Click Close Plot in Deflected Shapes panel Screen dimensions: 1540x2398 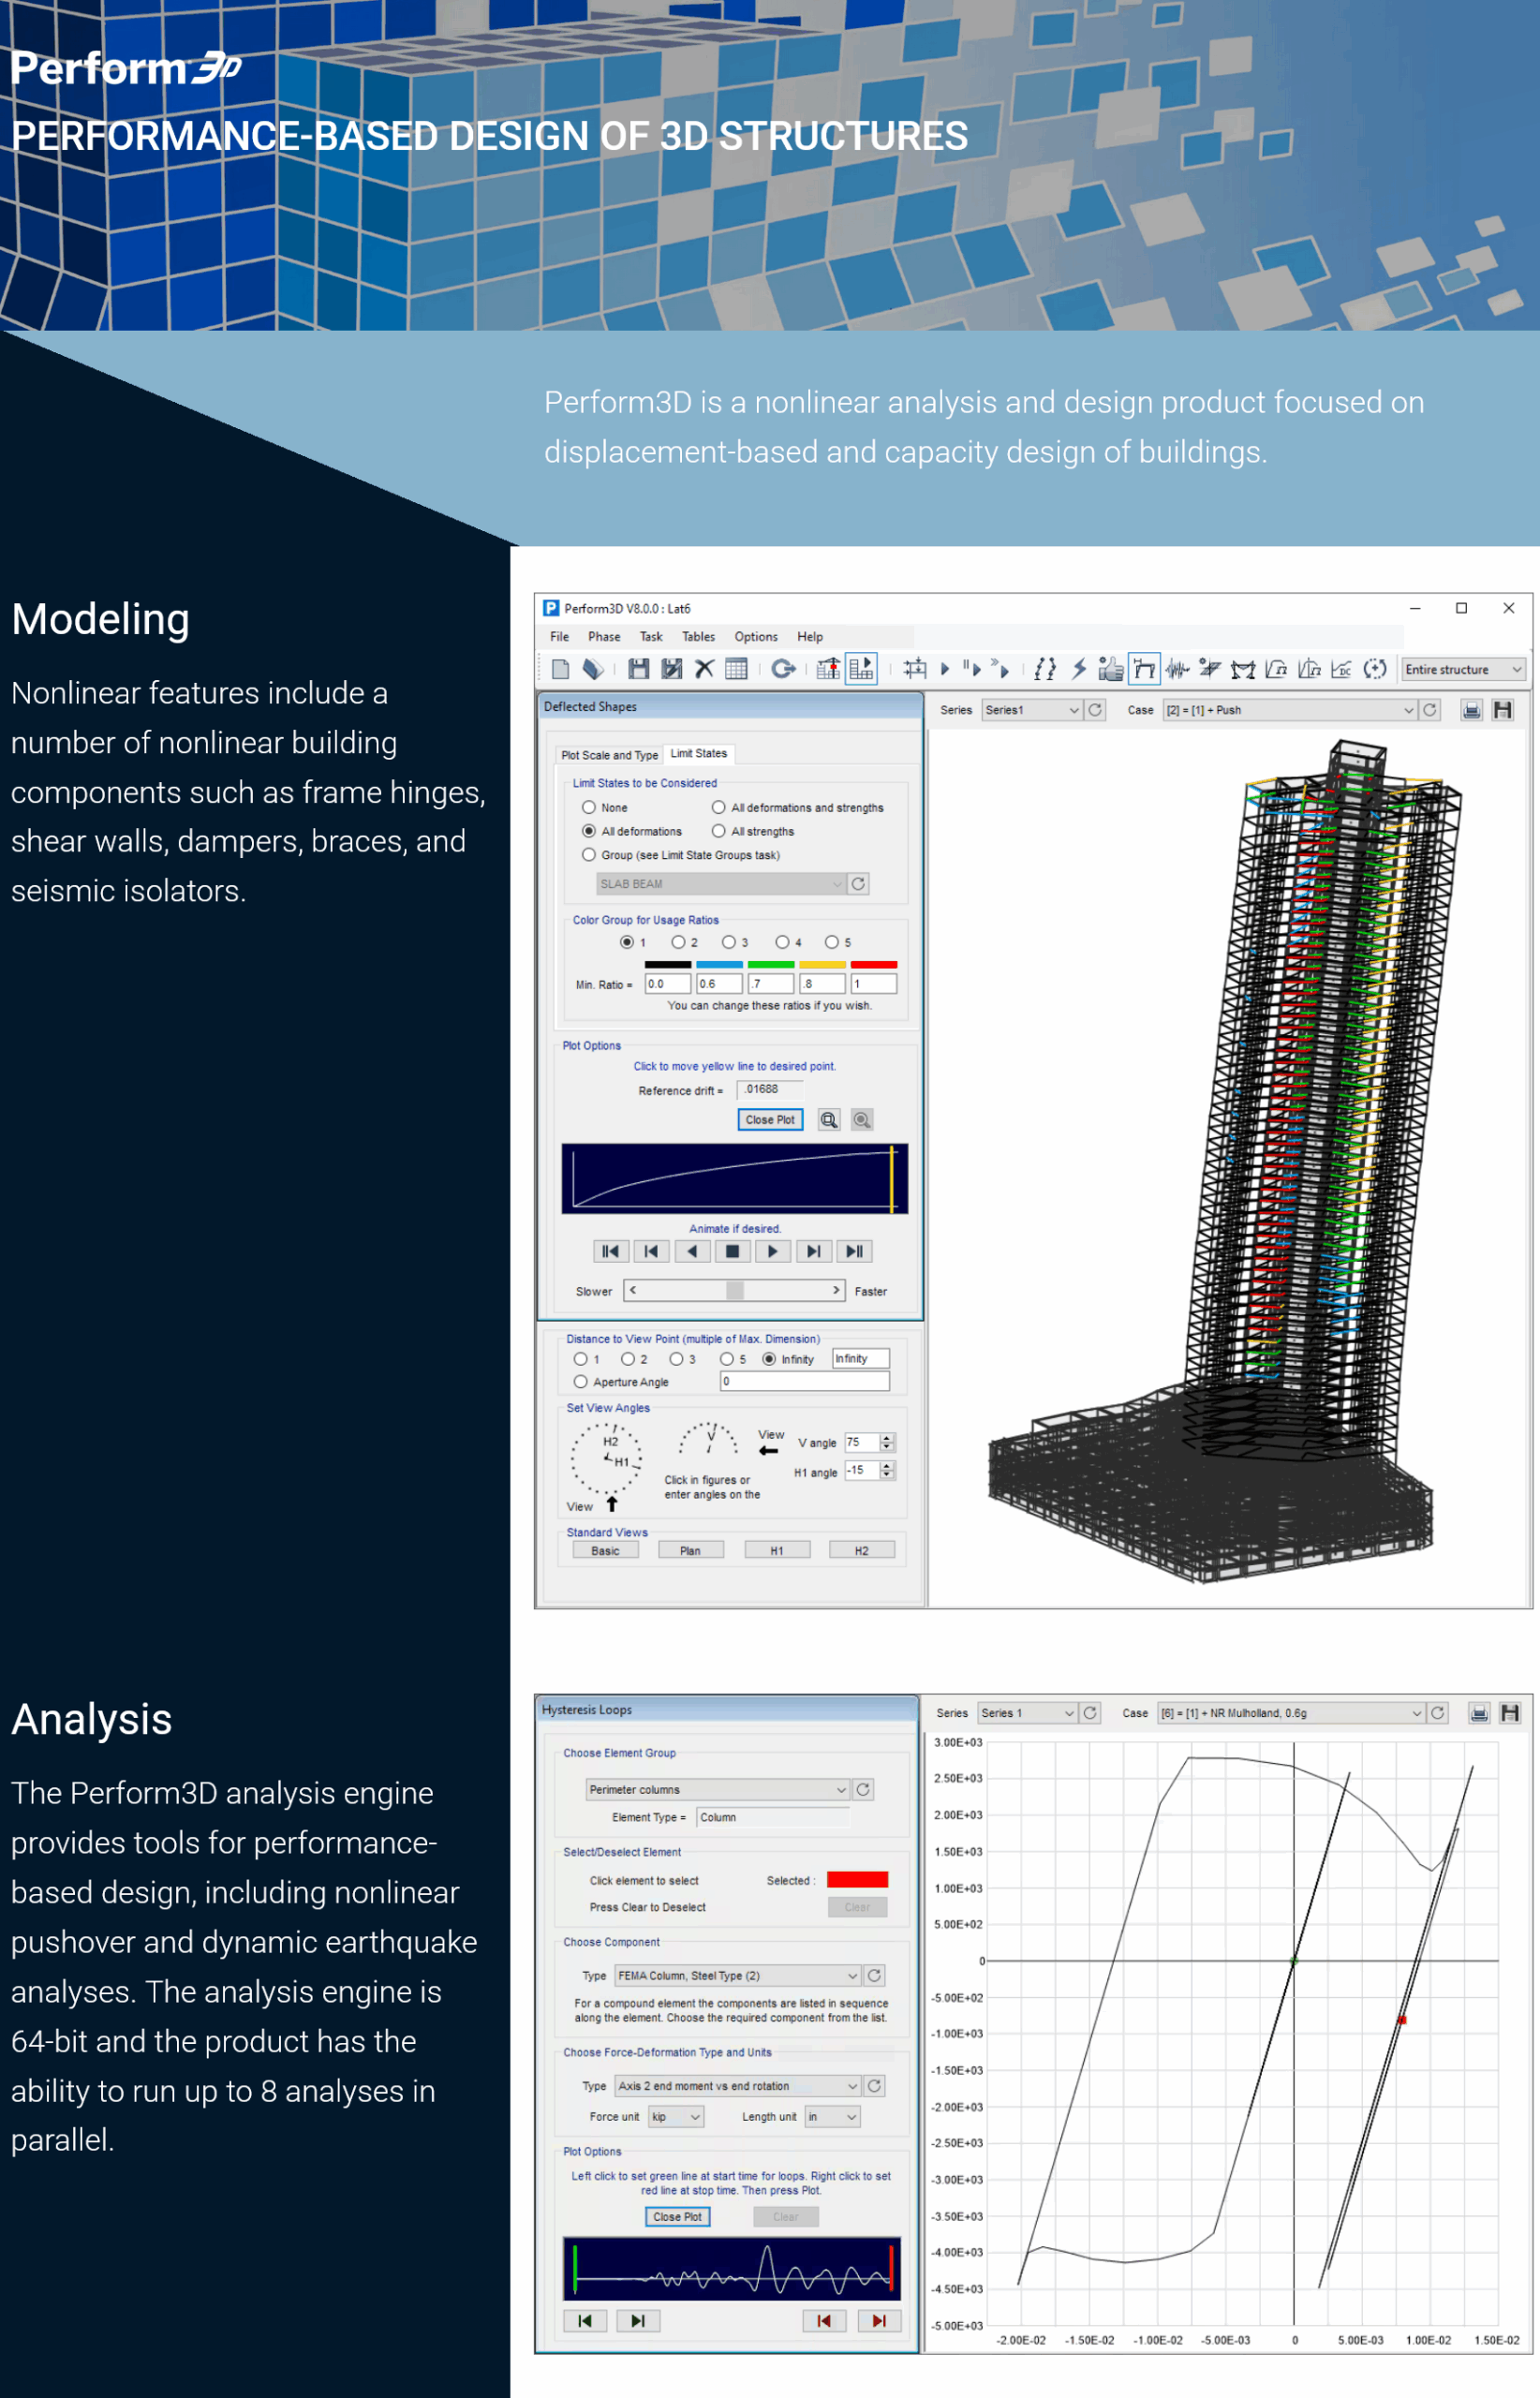pos(769,1120)
